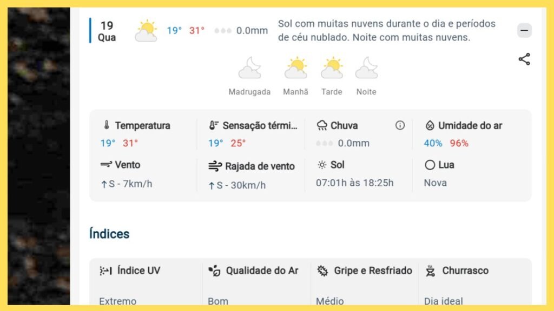
Task: Click the Sol sunrise time icon
Action: click(322, 165)
